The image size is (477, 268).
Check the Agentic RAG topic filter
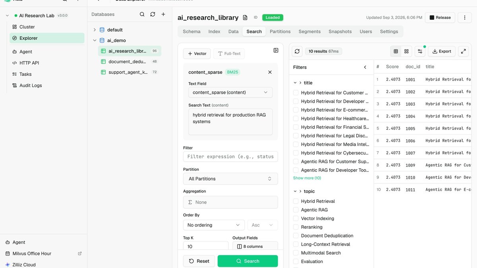[296, 210]
